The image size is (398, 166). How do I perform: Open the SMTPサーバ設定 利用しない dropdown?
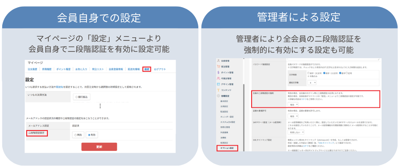pos(296,132)
